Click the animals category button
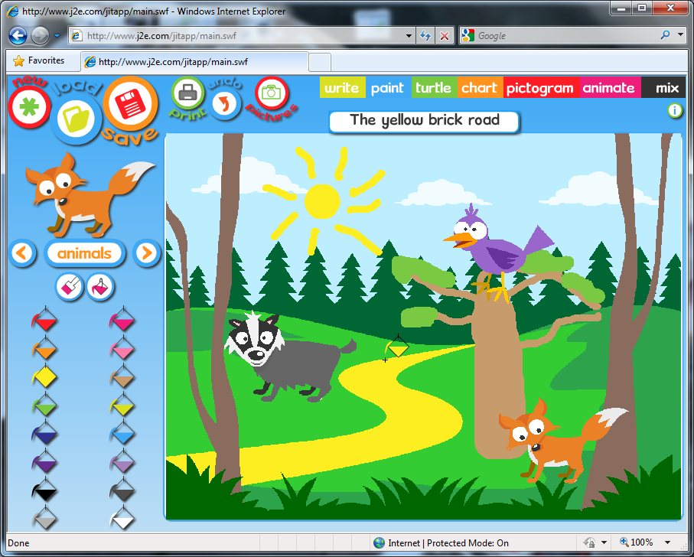Viewport: 694px width, 557px height. [84, 253]
